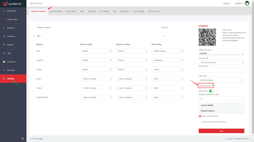
Task: Click the Products tag icon
Action: [x=4, y=36]
